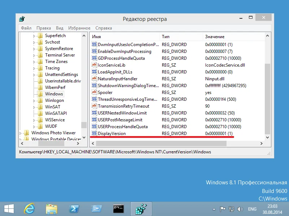Expand the Terminal Server key
The image size is (289, 216).
tap(34, 55)
